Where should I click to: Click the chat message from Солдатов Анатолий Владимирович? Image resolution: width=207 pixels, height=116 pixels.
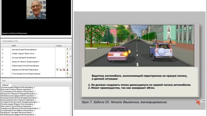point(20,102)
